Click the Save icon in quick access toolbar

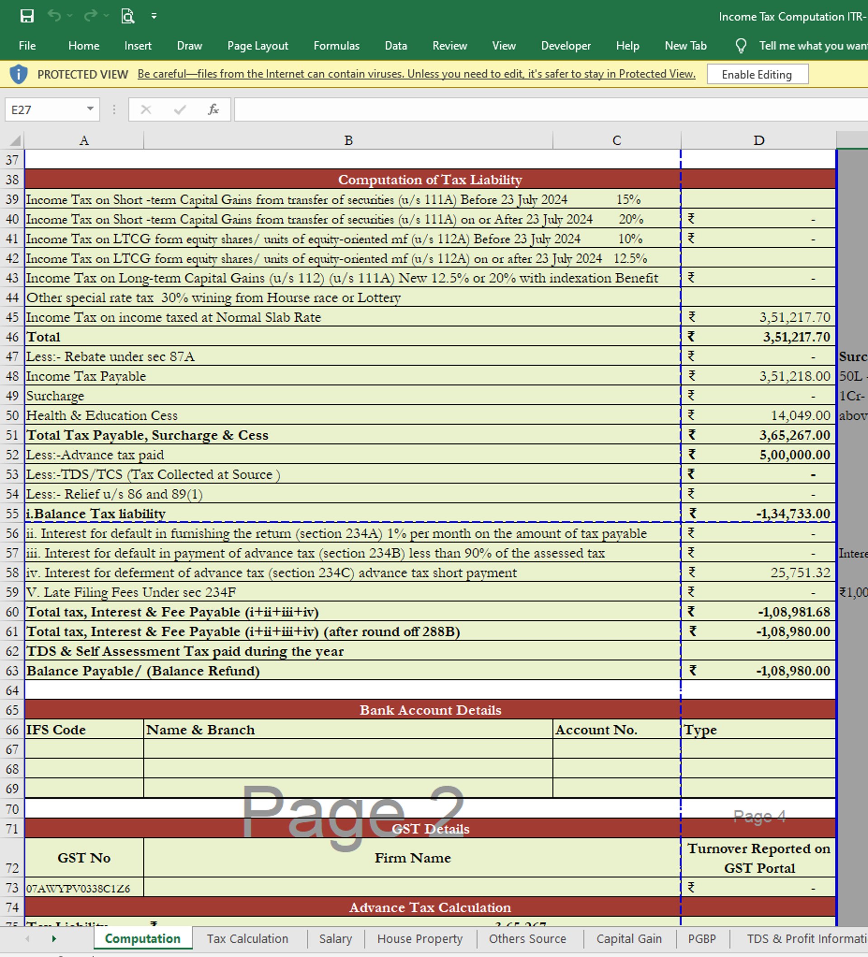pyautogui.click(x=27, y=16)
